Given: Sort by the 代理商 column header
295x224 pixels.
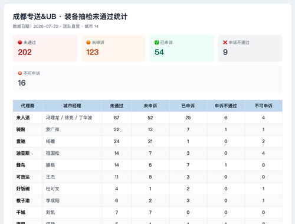Looking at the screenshot, I should [28, 106].
